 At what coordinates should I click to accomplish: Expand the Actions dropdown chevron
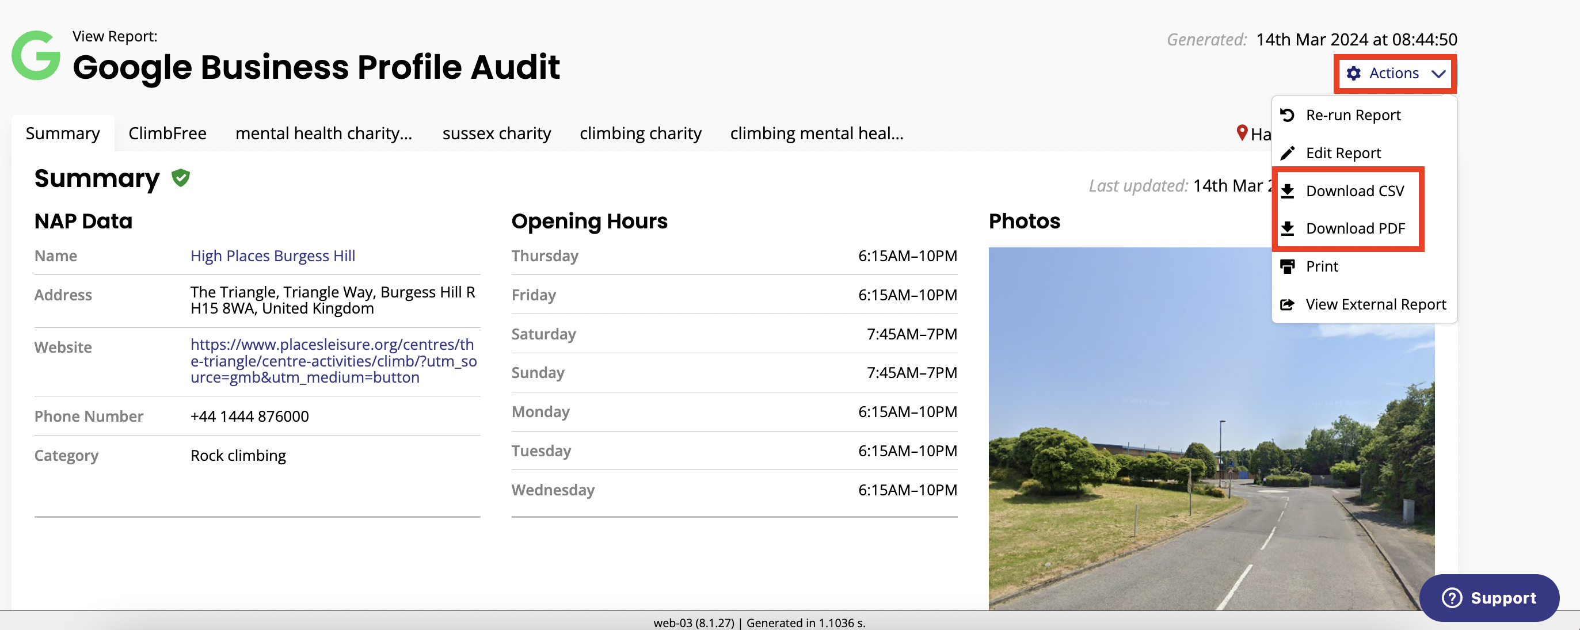pyautogui.click(x=1438, y=74)
